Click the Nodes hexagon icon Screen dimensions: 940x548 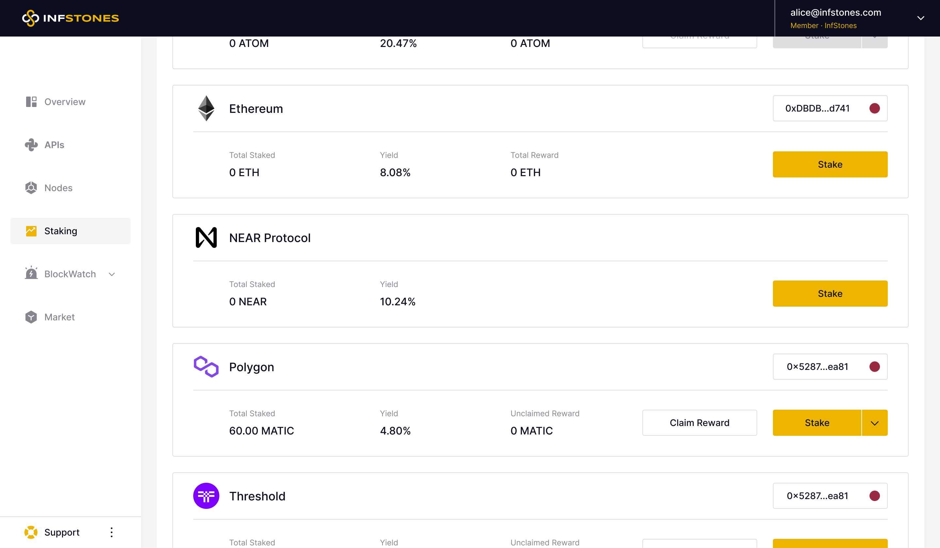(31, 188)
